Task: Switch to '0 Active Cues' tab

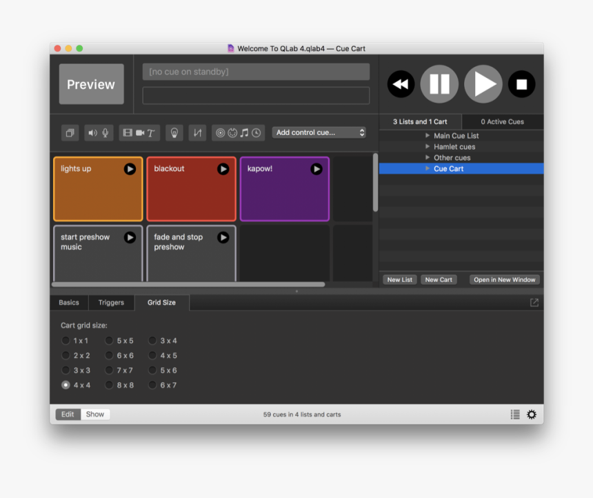Action: (502, 121)
